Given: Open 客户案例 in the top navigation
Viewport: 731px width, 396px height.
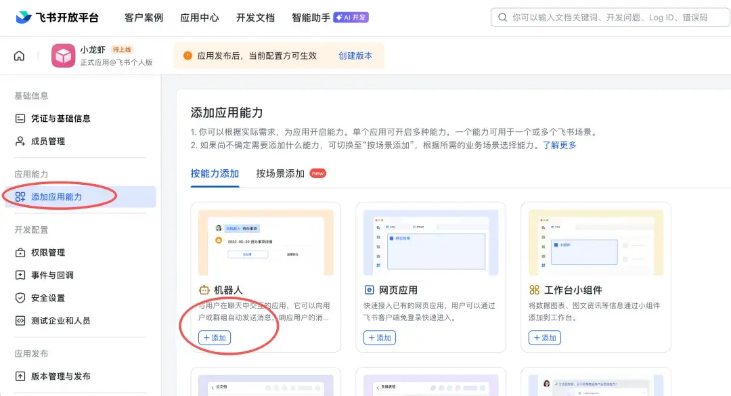Looking at the screenshot, I should (143, 18).
